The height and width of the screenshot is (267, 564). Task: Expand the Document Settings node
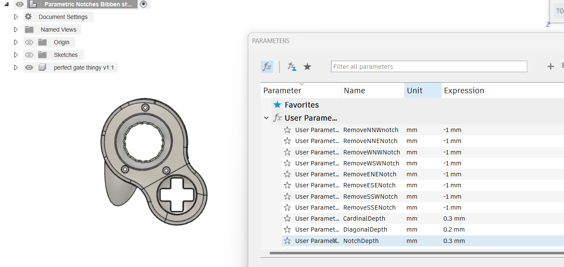[x=16, y=17]
